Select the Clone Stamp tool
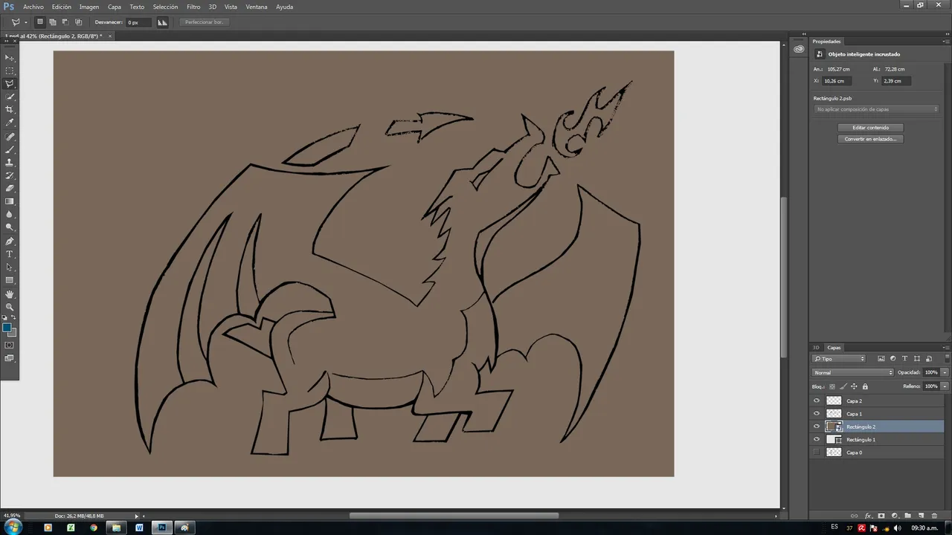Image resolution: width=952 pixels, height=535 pixels. pos(10,163)
